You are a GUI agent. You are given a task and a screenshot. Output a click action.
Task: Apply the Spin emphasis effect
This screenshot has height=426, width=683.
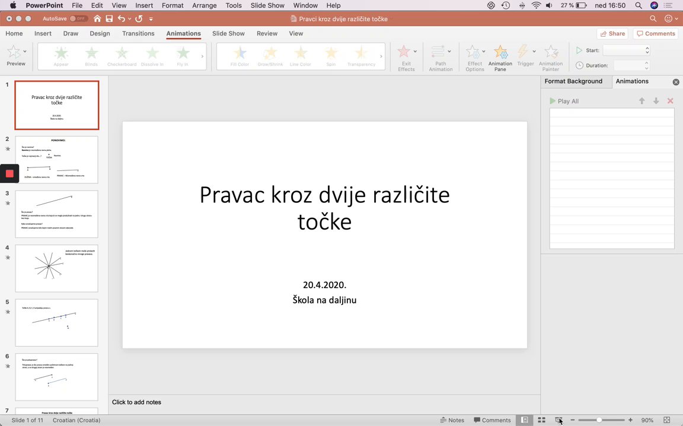coord(331,56)
